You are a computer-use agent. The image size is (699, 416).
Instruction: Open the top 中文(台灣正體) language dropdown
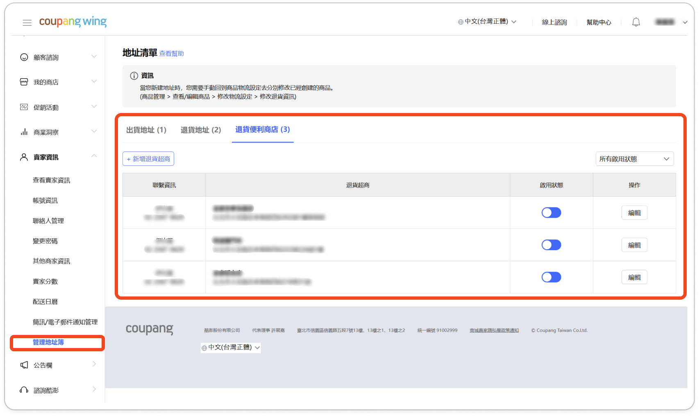[x=487, y=22]
